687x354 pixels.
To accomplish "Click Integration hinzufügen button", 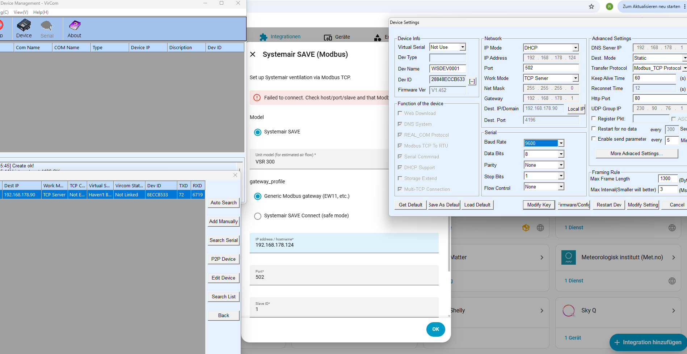I will pyautogui.click(x=648, y=342).
